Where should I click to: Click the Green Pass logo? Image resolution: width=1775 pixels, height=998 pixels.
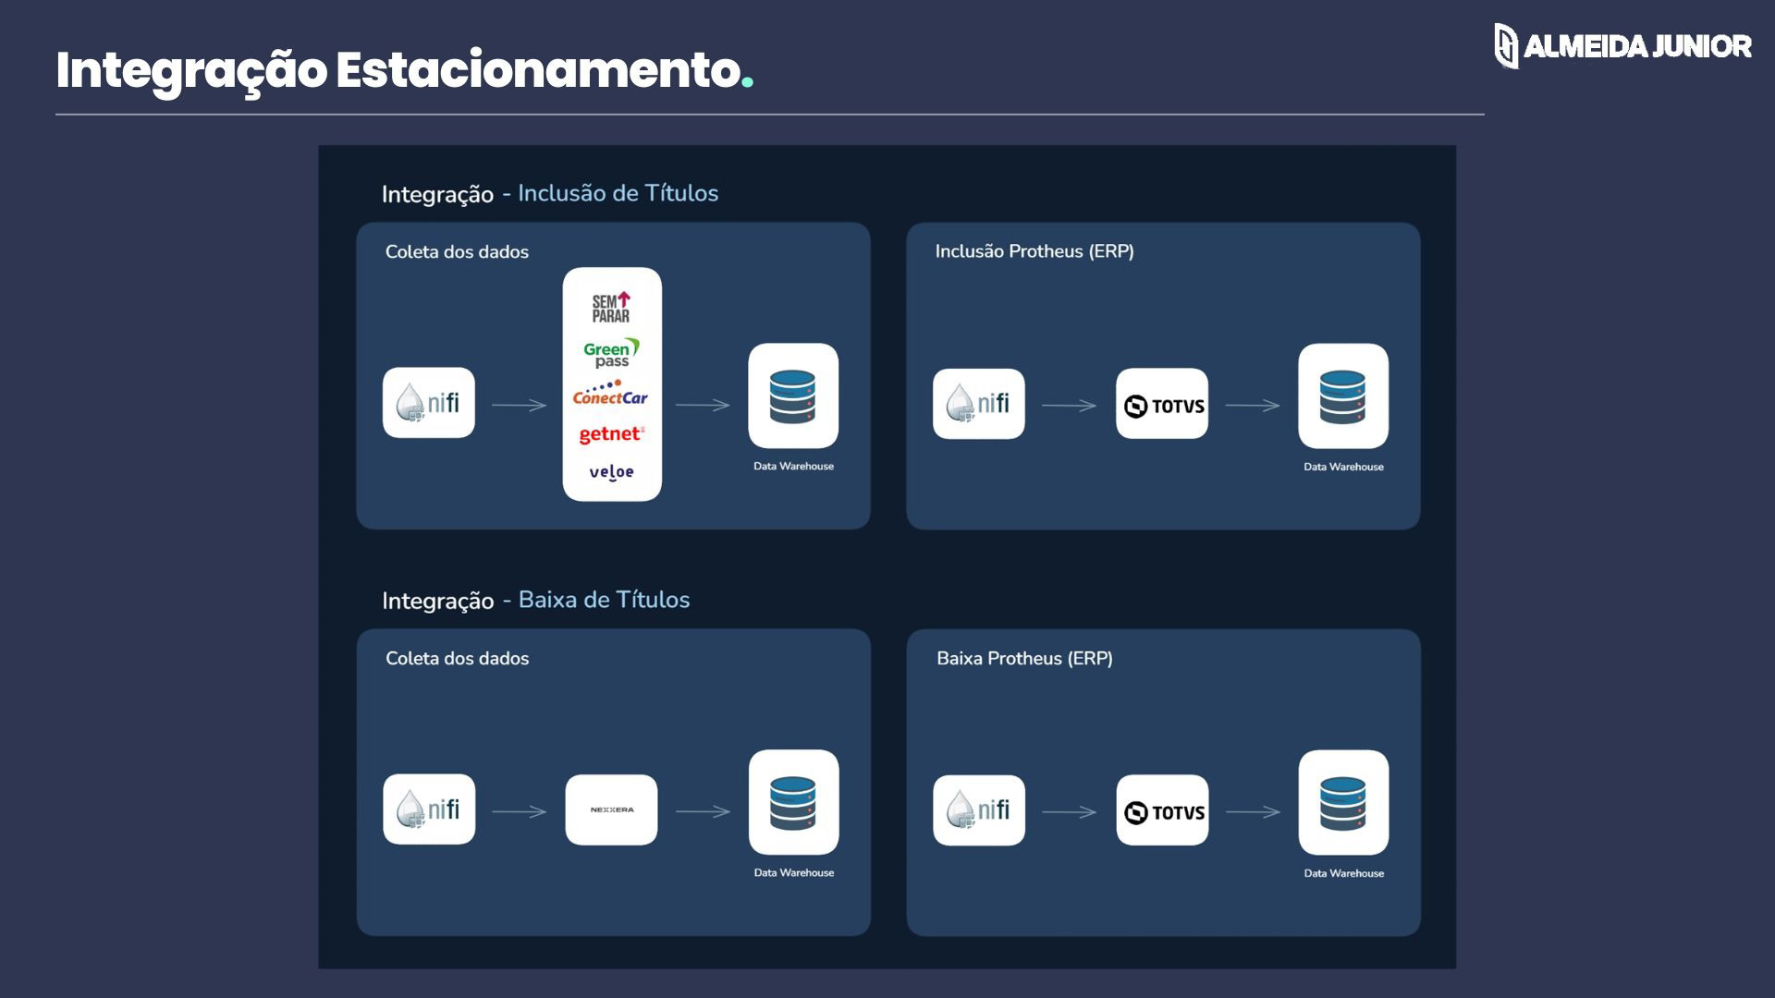point(611,353)
